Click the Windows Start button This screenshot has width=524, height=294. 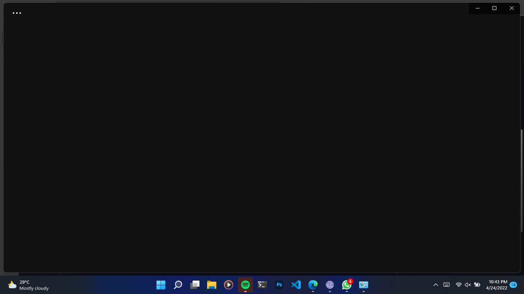[x=161, y=285]
